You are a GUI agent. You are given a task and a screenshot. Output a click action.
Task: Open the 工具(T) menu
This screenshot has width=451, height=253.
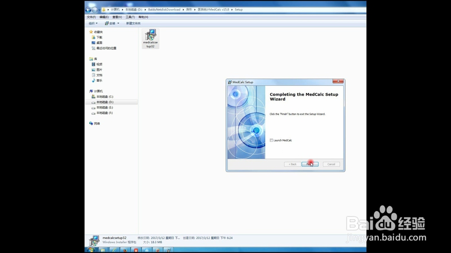point(130,17)
